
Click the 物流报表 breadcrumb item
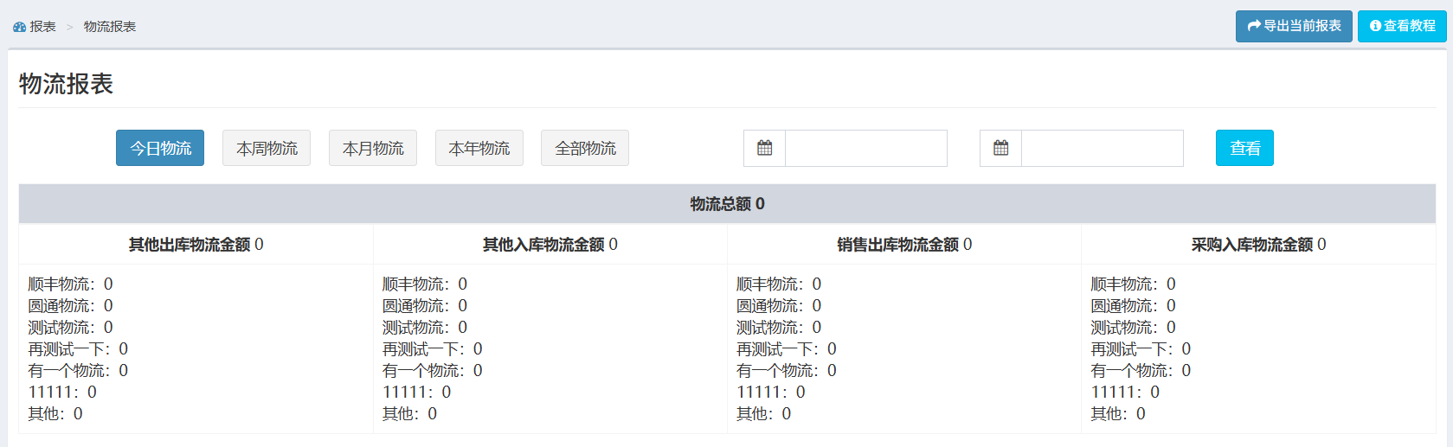click(110, 27)
